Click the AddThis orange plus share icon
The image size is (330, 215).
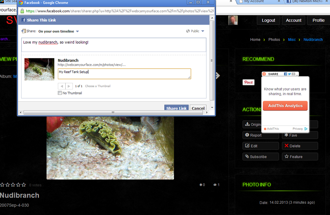tap(264, 74)
